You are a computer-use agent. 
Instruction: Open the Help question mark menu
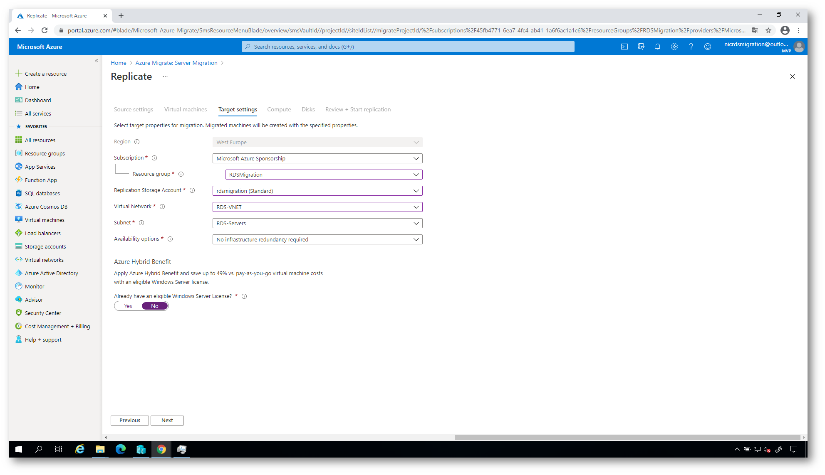[x=691, y=47]
